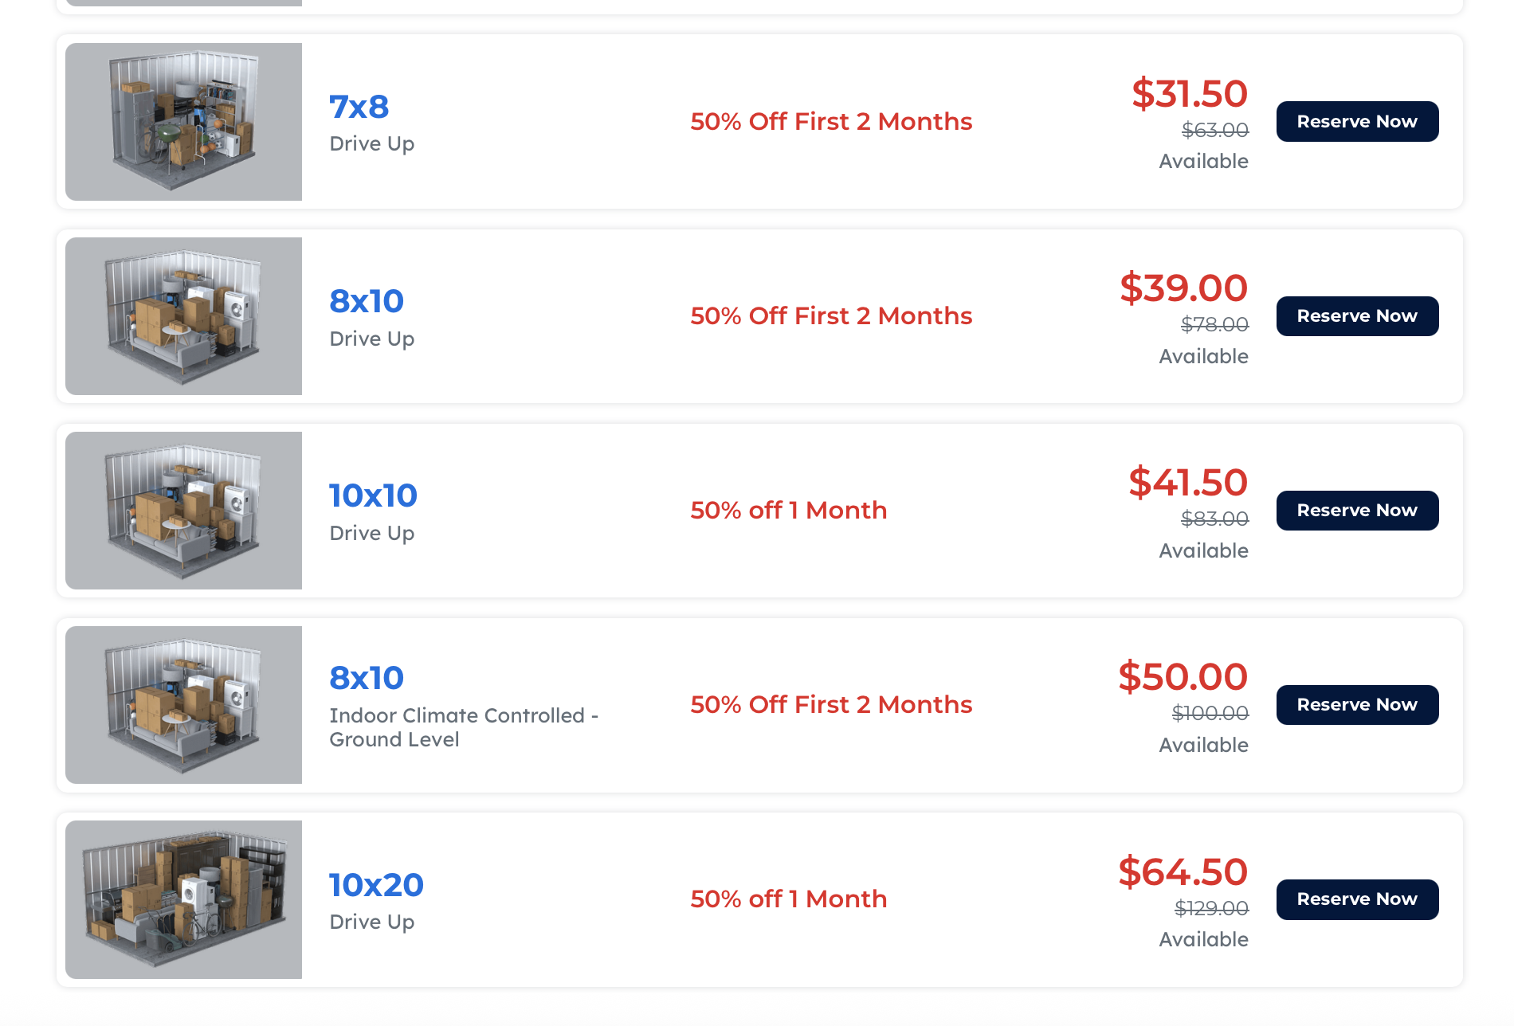Open the 10x20 unit thumbnail image
Viewport: 1514px width, 1026px height.
click(183, 899)
